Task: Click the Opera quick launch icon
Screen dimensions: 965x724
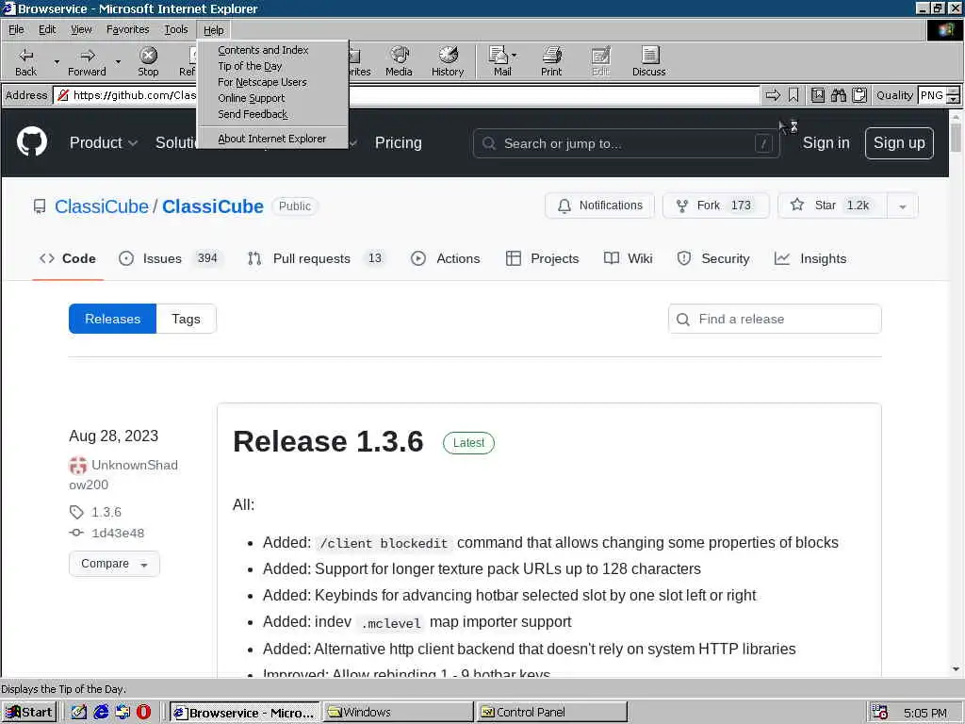Action: (x=143, y=713)
